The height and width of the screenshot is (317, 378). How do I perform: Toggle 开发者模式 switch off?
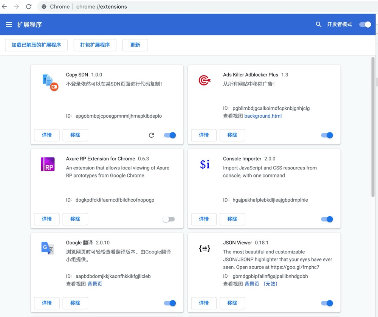tap(365, 24)
